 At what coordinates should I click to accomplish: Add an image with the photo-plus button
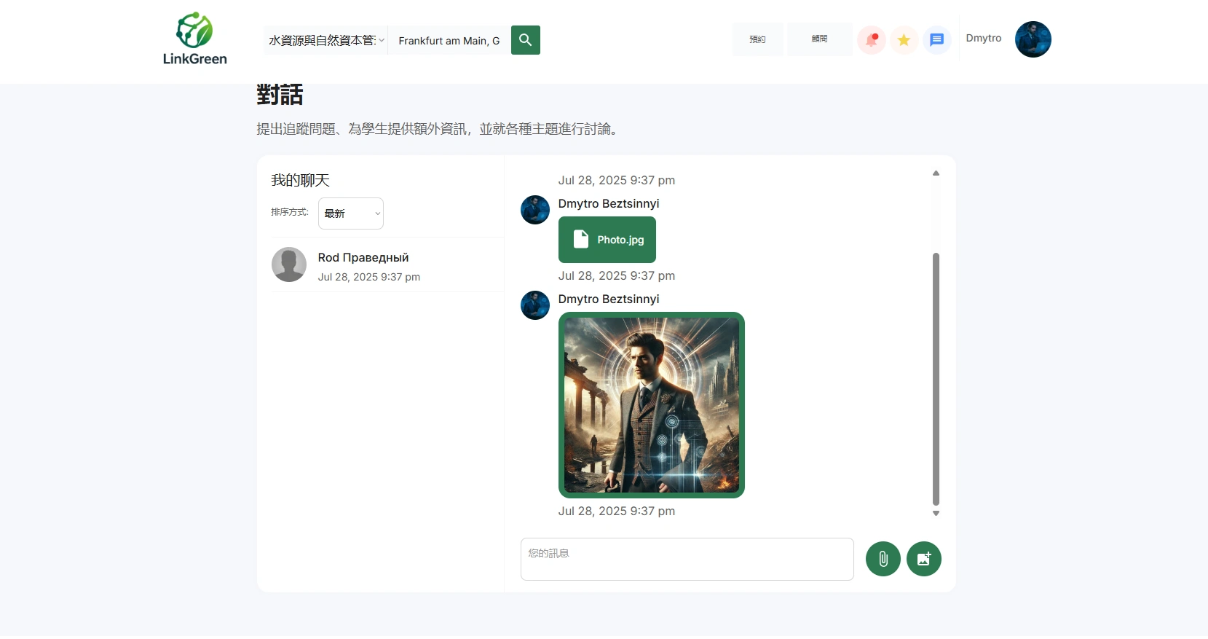[923, 559]
